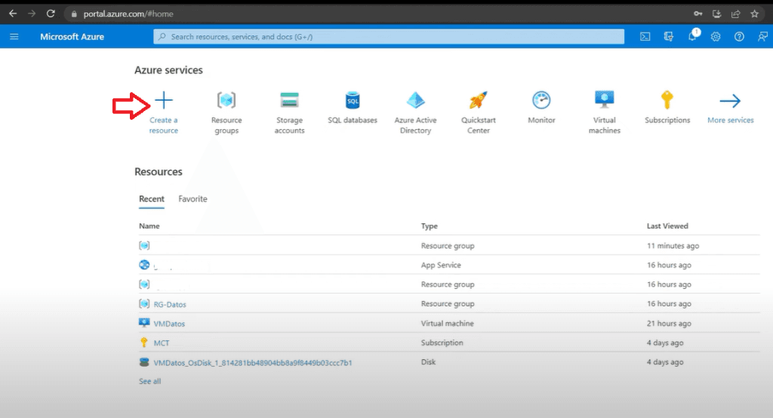This screenshot has height=418, width=773.
Task: Click the VMDatos virtual machine icon
Action: click(144, 323)
